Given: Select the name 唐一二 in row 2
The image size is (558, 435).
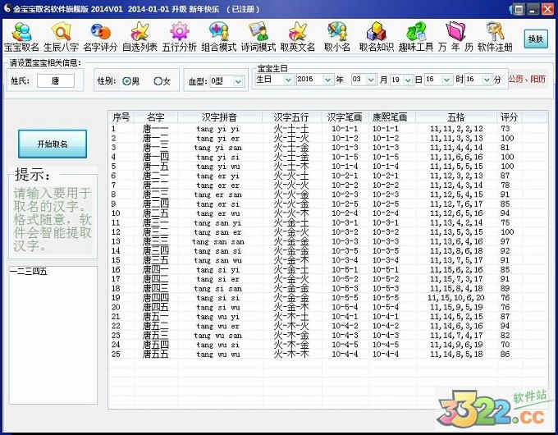Looking at the screenshot, I should (x=156, y=138).
